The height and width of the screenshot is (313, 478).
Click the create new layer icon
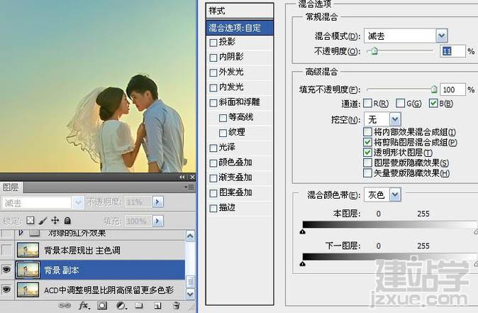[157, 305]
